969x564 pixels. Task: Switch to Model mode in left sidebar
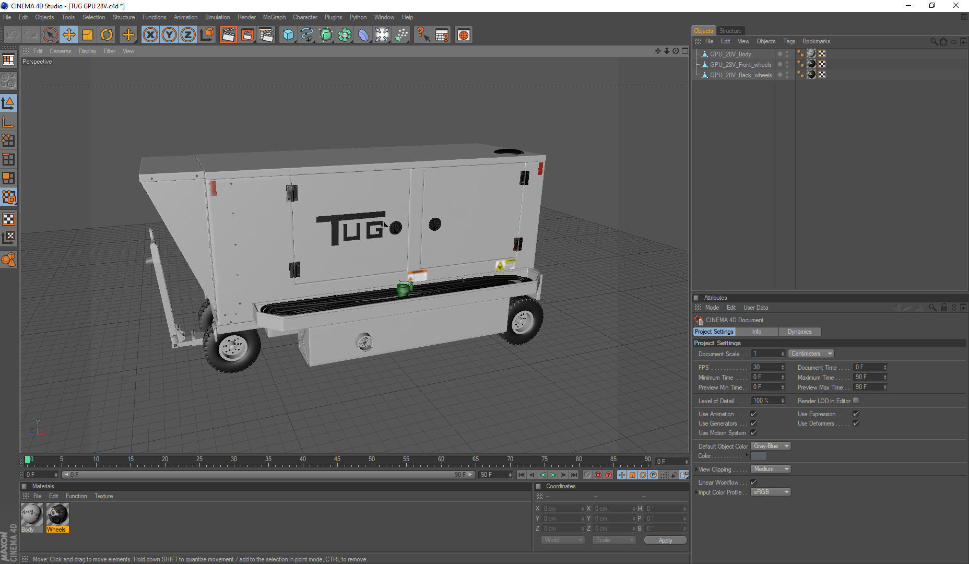tap(9, 103)
